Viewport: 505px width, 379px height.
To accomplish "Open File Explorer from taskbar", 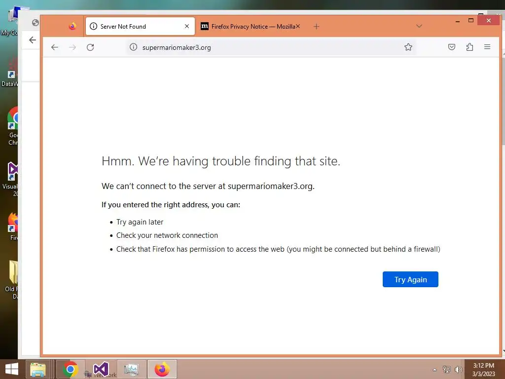I will (x=38, y=369).
